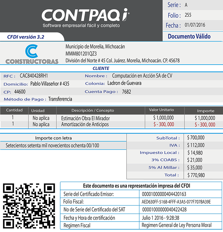Click SubTotal amount $ 700,000
The height and width of the screenshot is (232, 223).
(x=196, y=138)
